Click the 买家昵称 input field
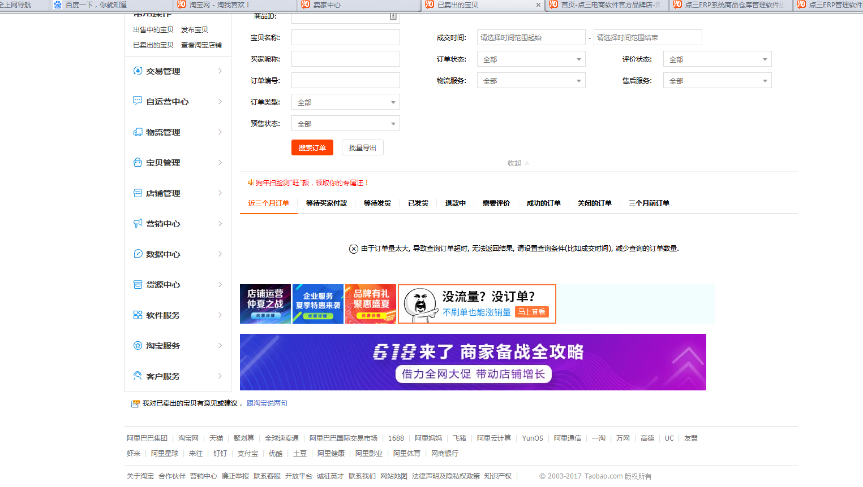This screenshot has height=487, width=863. (346, 59)
